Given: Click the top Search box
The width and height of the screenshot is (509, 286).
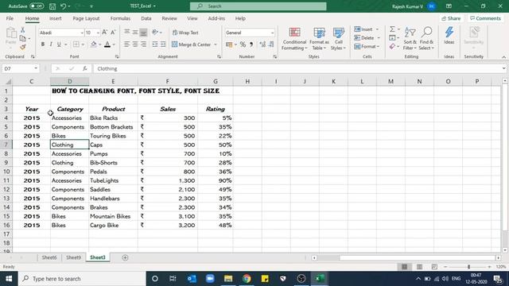Looking at the screenshot, I should [258, 6].
